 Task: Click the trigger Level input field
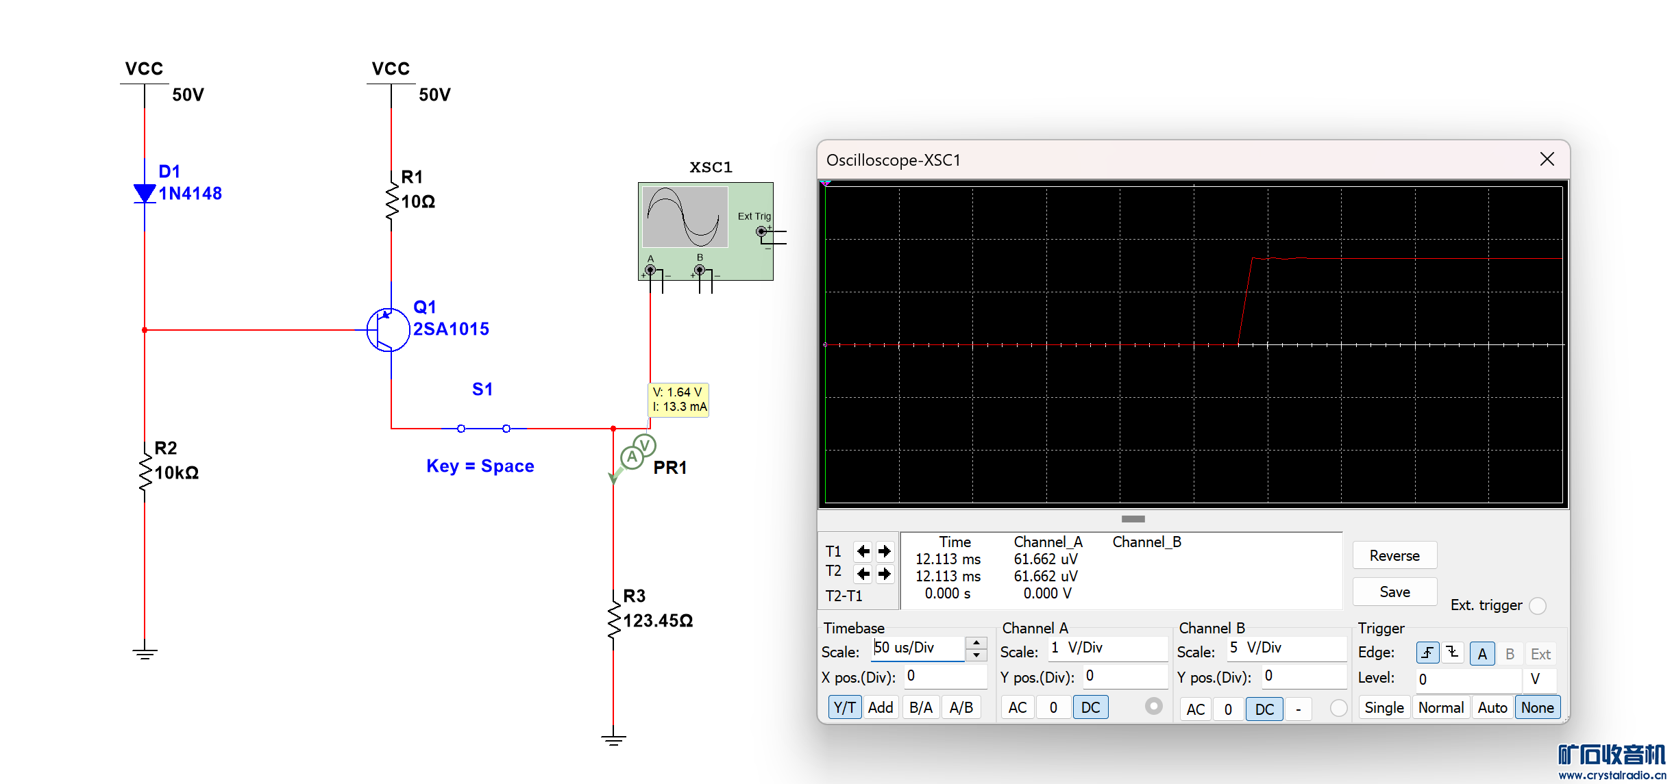(x=1466, y=679)
